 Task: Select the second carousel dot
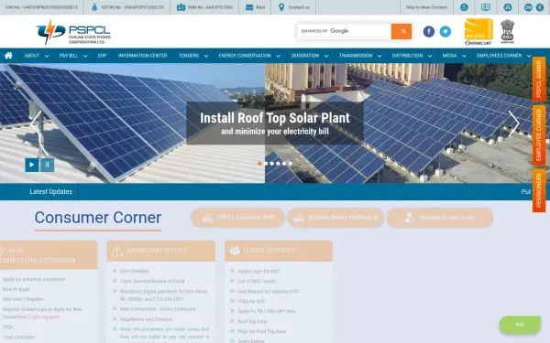pyautogui.click(x=266, y=164)
